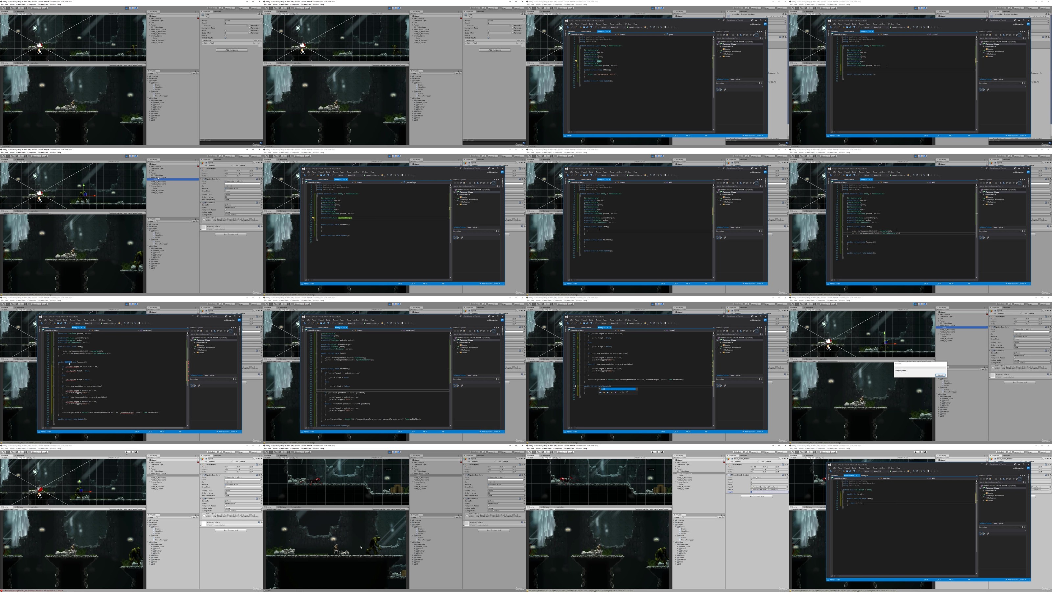Cancel the Compiling scripts dialog
The width and height of the screenshot is (1052, 592).
click(940, 375)
